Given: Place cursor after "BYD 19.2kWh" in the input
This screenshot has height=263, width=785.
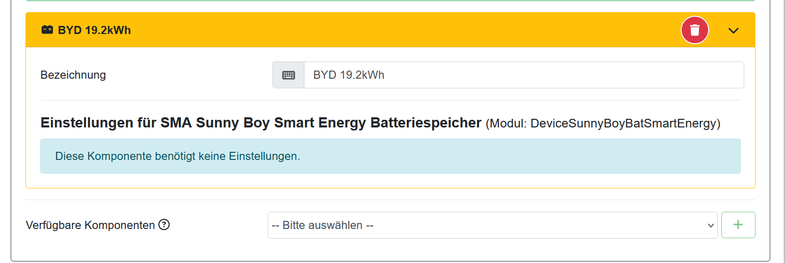Looking at the screenshot, I should (x=385, y=75).
